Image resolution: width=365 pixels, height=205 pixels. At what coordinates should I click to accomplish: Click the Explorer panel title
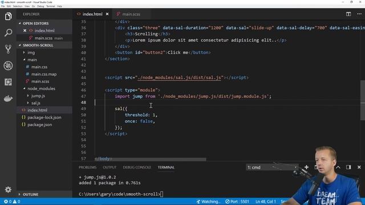click(x=31, y=14)
